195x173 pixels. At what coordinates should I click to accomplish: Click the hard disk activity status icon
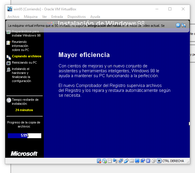[x=99, y=161]
